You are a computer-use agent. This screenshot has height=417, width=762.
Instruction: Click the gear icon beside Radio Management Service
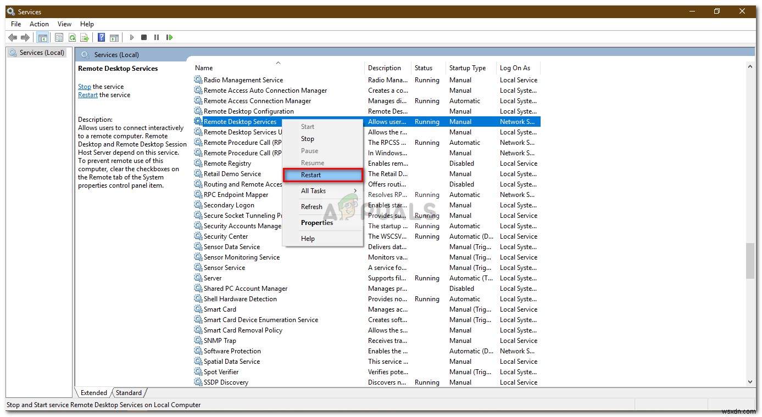pos(198,80)
